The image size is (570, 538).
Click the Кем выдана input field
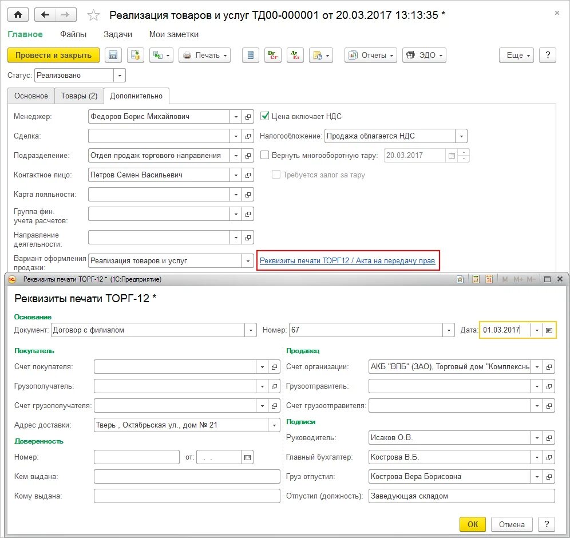187,477
